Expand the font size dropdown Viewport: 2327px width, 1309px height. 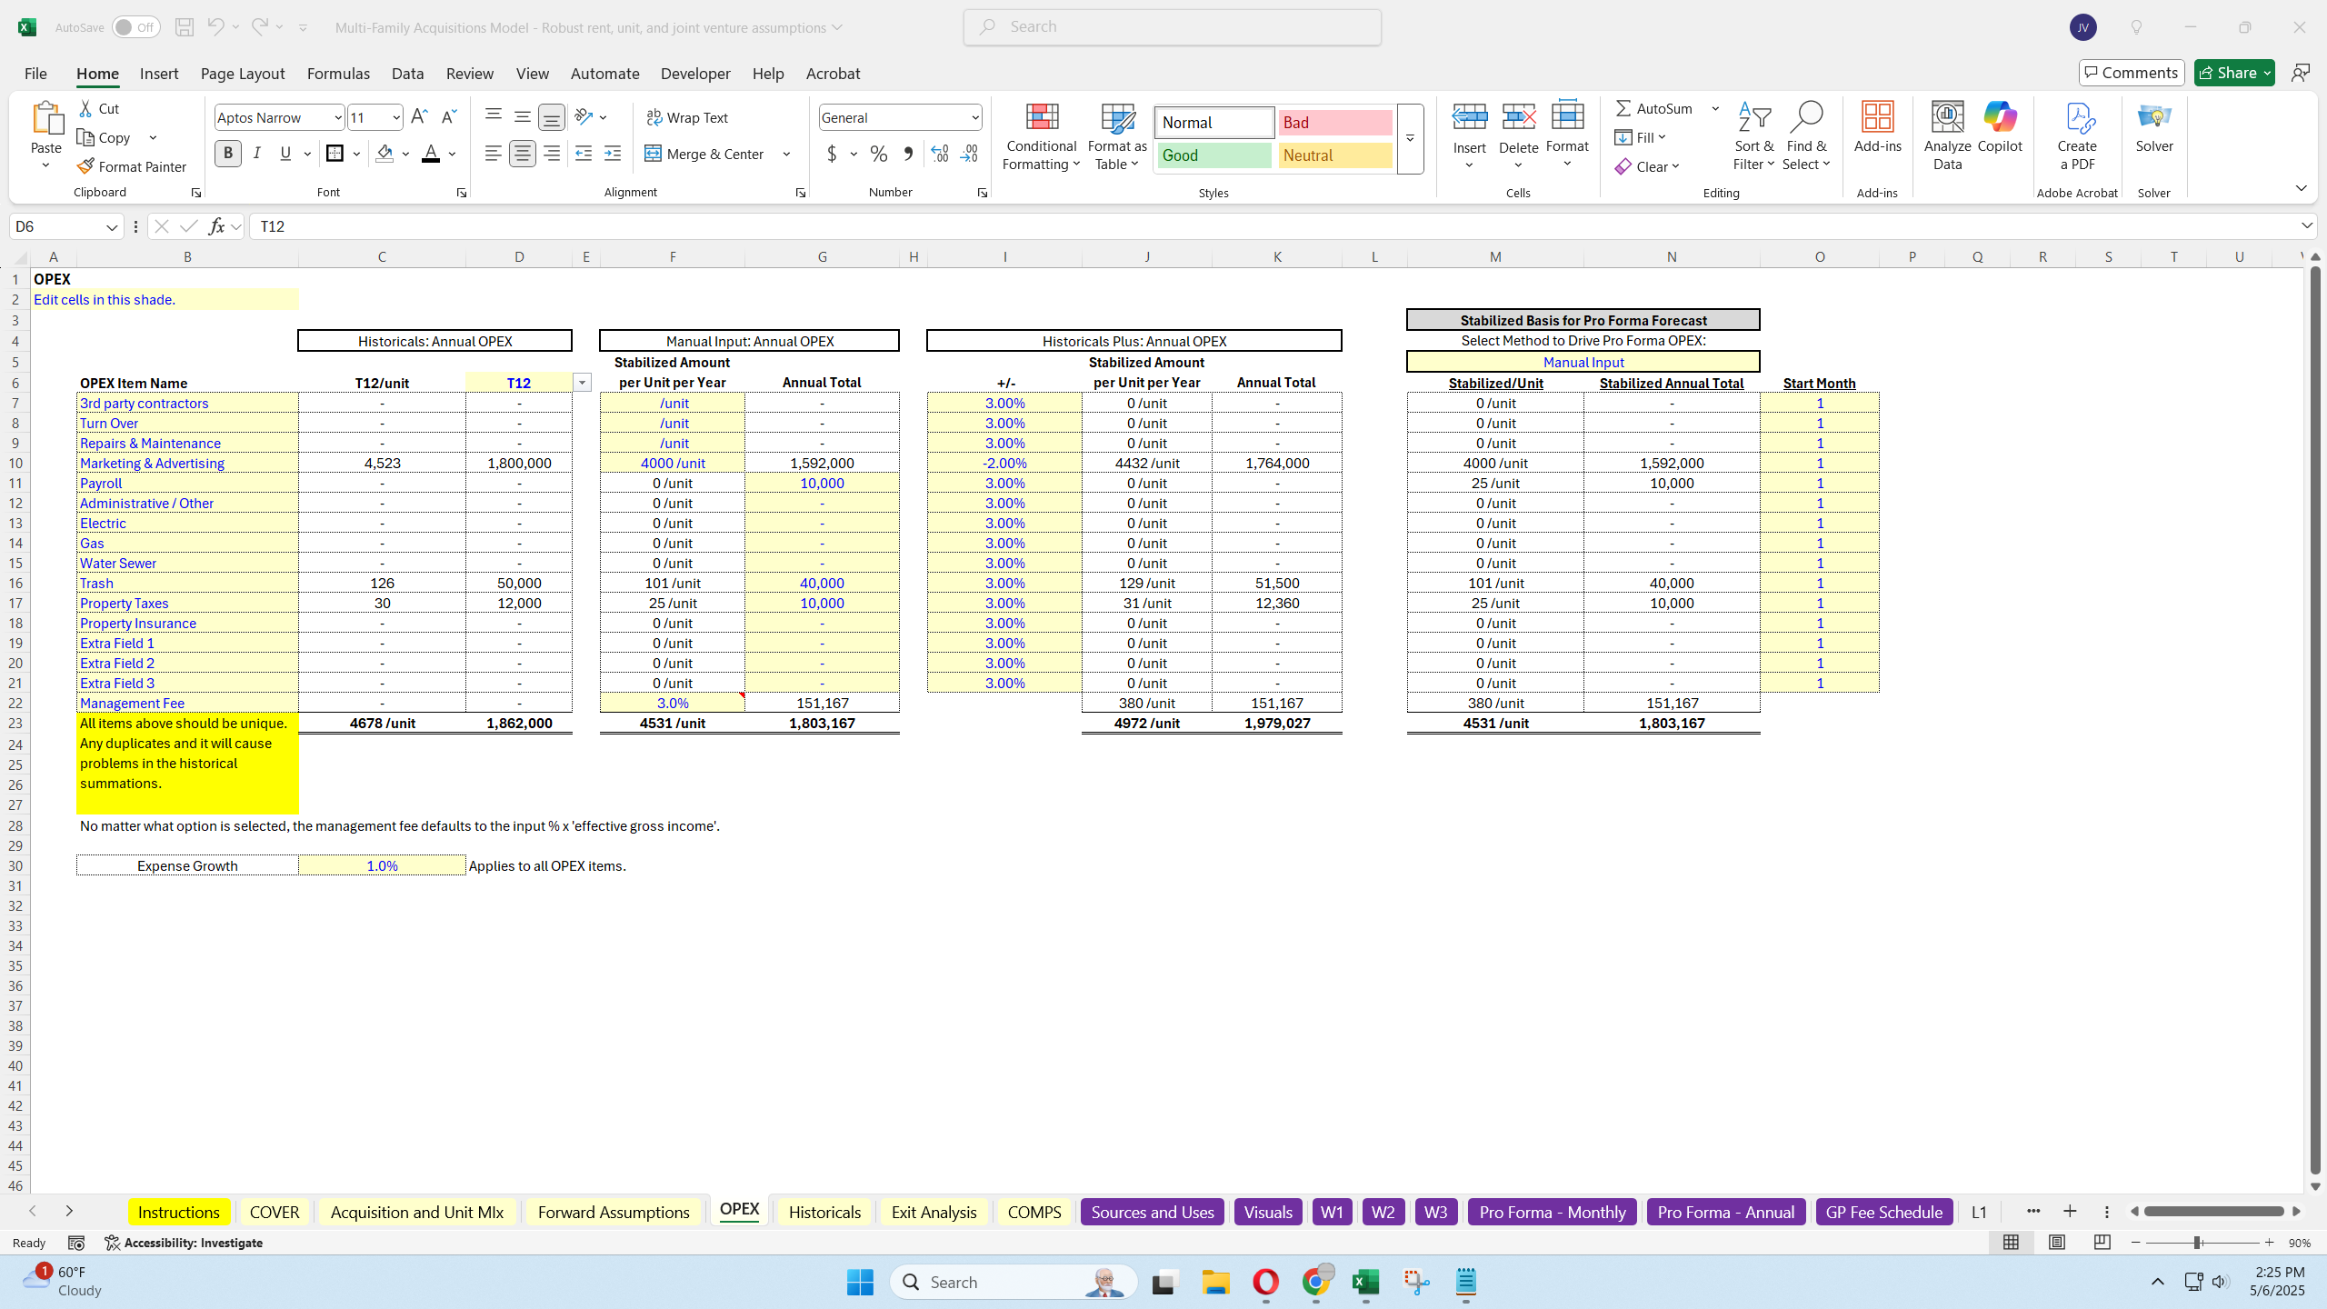(396, 117)
